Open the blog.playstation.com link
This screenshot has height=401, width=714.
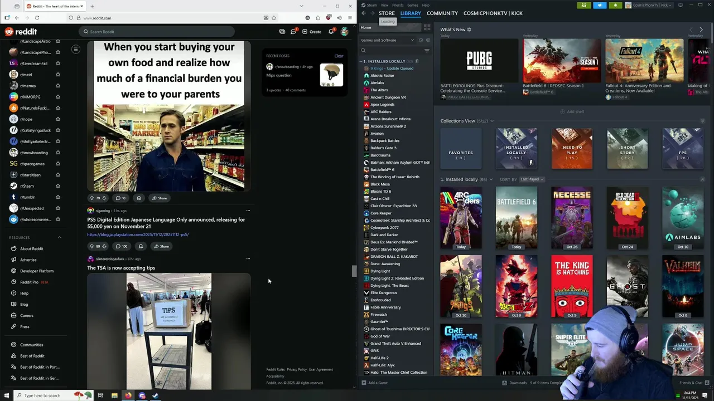(138, 234)
